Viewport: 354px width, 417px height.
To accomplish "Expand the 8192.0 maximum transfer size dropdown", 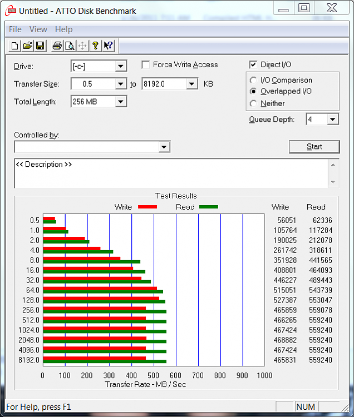I will pos(191,84).
